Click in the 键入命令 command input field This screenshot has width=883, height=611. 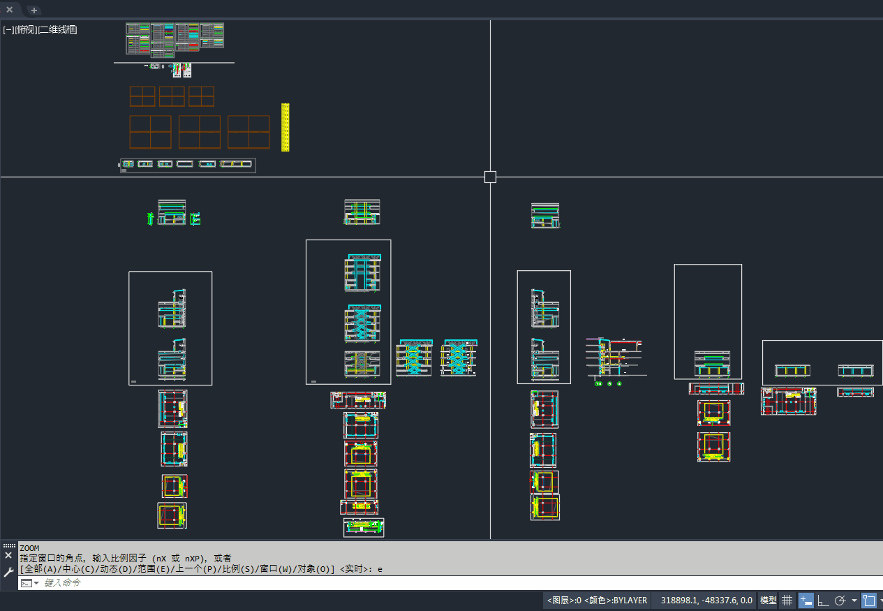[x=84, y=582]
